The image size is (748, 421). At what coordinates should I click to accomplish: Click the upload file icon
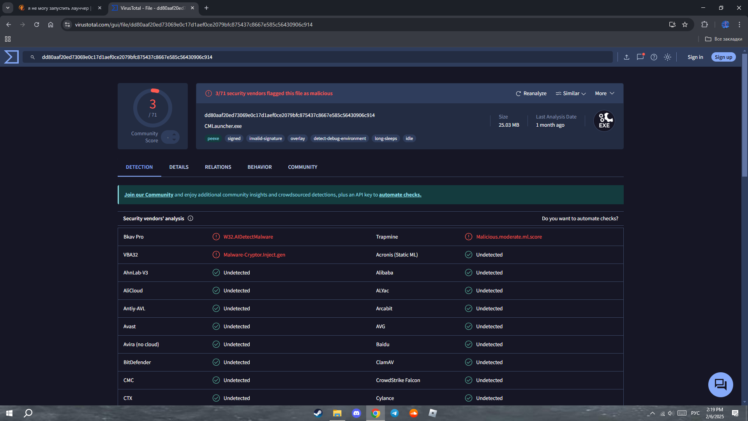tap(626, 57)
